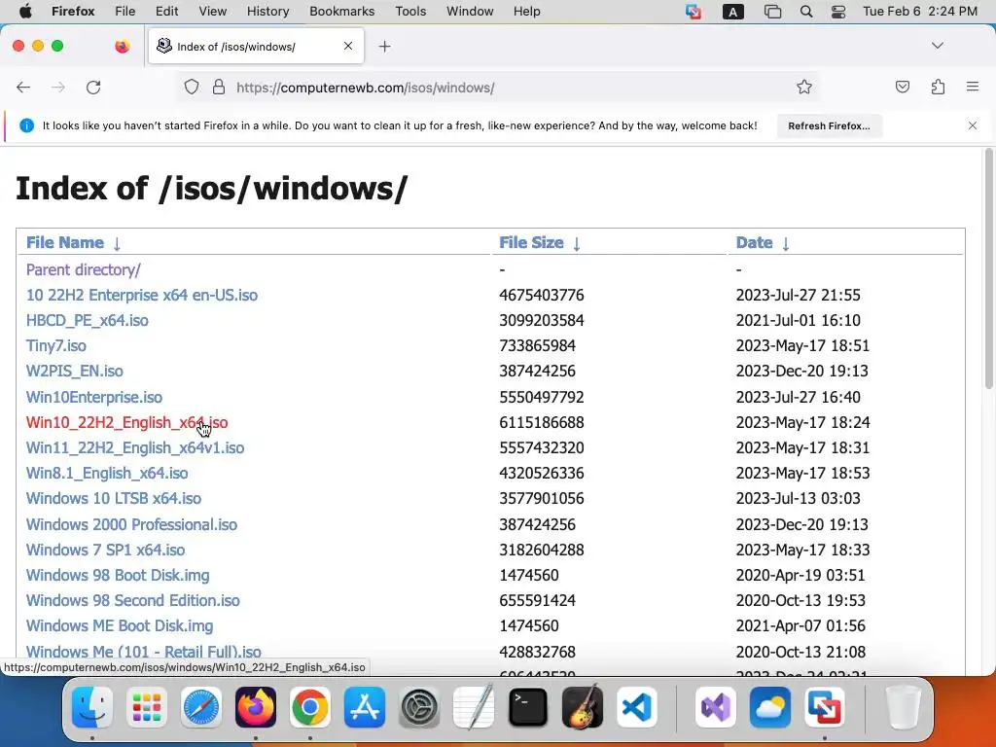Screen dimensions: 996x747
Task: Open a new tab with the plus button
Action: [384, 47]
